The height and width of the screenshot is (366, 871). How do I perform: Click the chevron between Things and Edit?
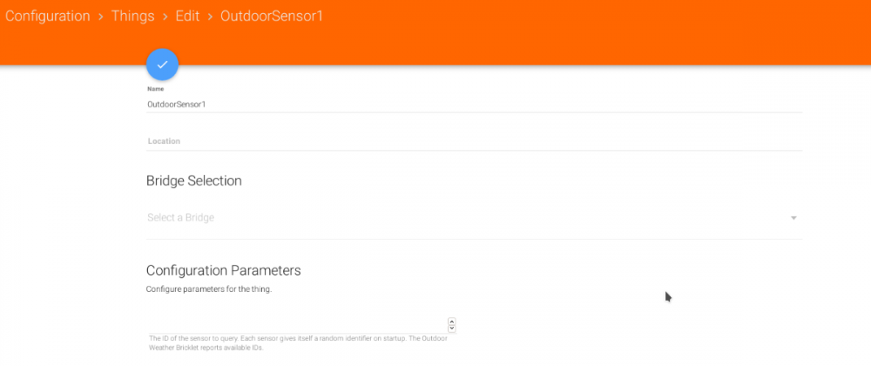pyautogui.click(x=165, y=17)
